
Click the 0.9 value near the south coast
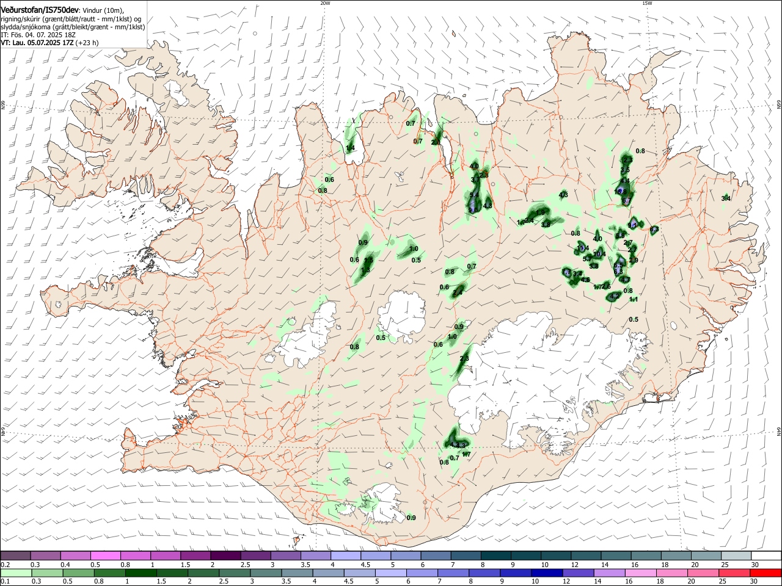click(x=411, y=518)
